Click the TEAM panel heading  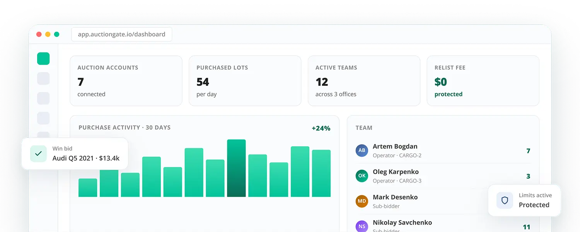(x=364, y=128)
